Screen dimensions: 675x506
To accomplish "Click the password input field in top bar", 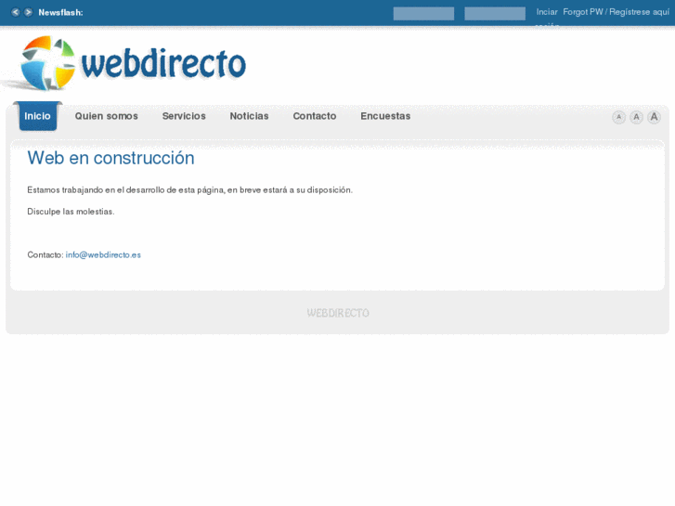I will point(495,13).
